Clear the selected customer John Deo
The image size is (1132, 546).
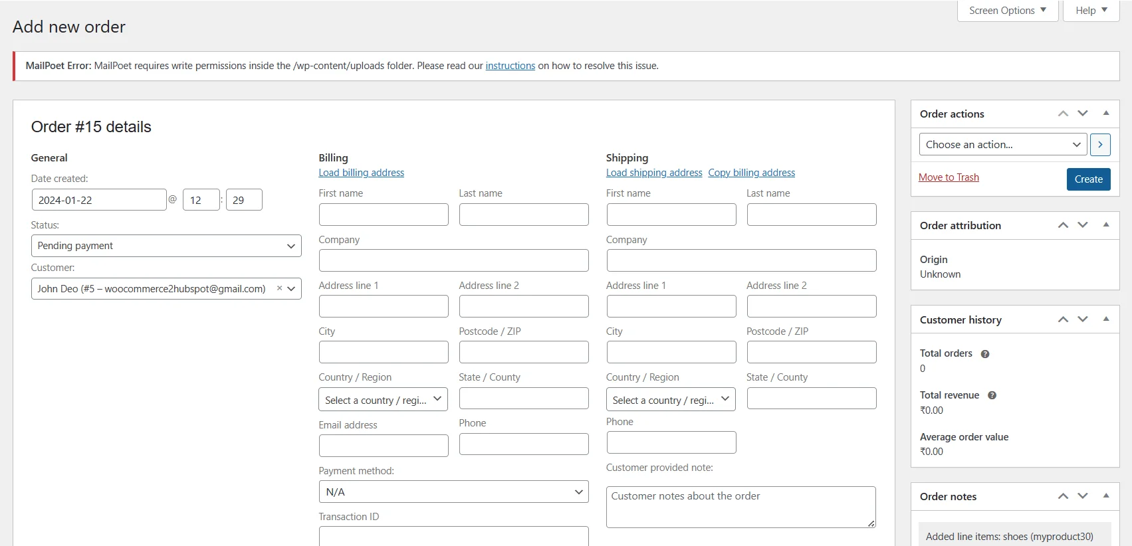point(279,288)
